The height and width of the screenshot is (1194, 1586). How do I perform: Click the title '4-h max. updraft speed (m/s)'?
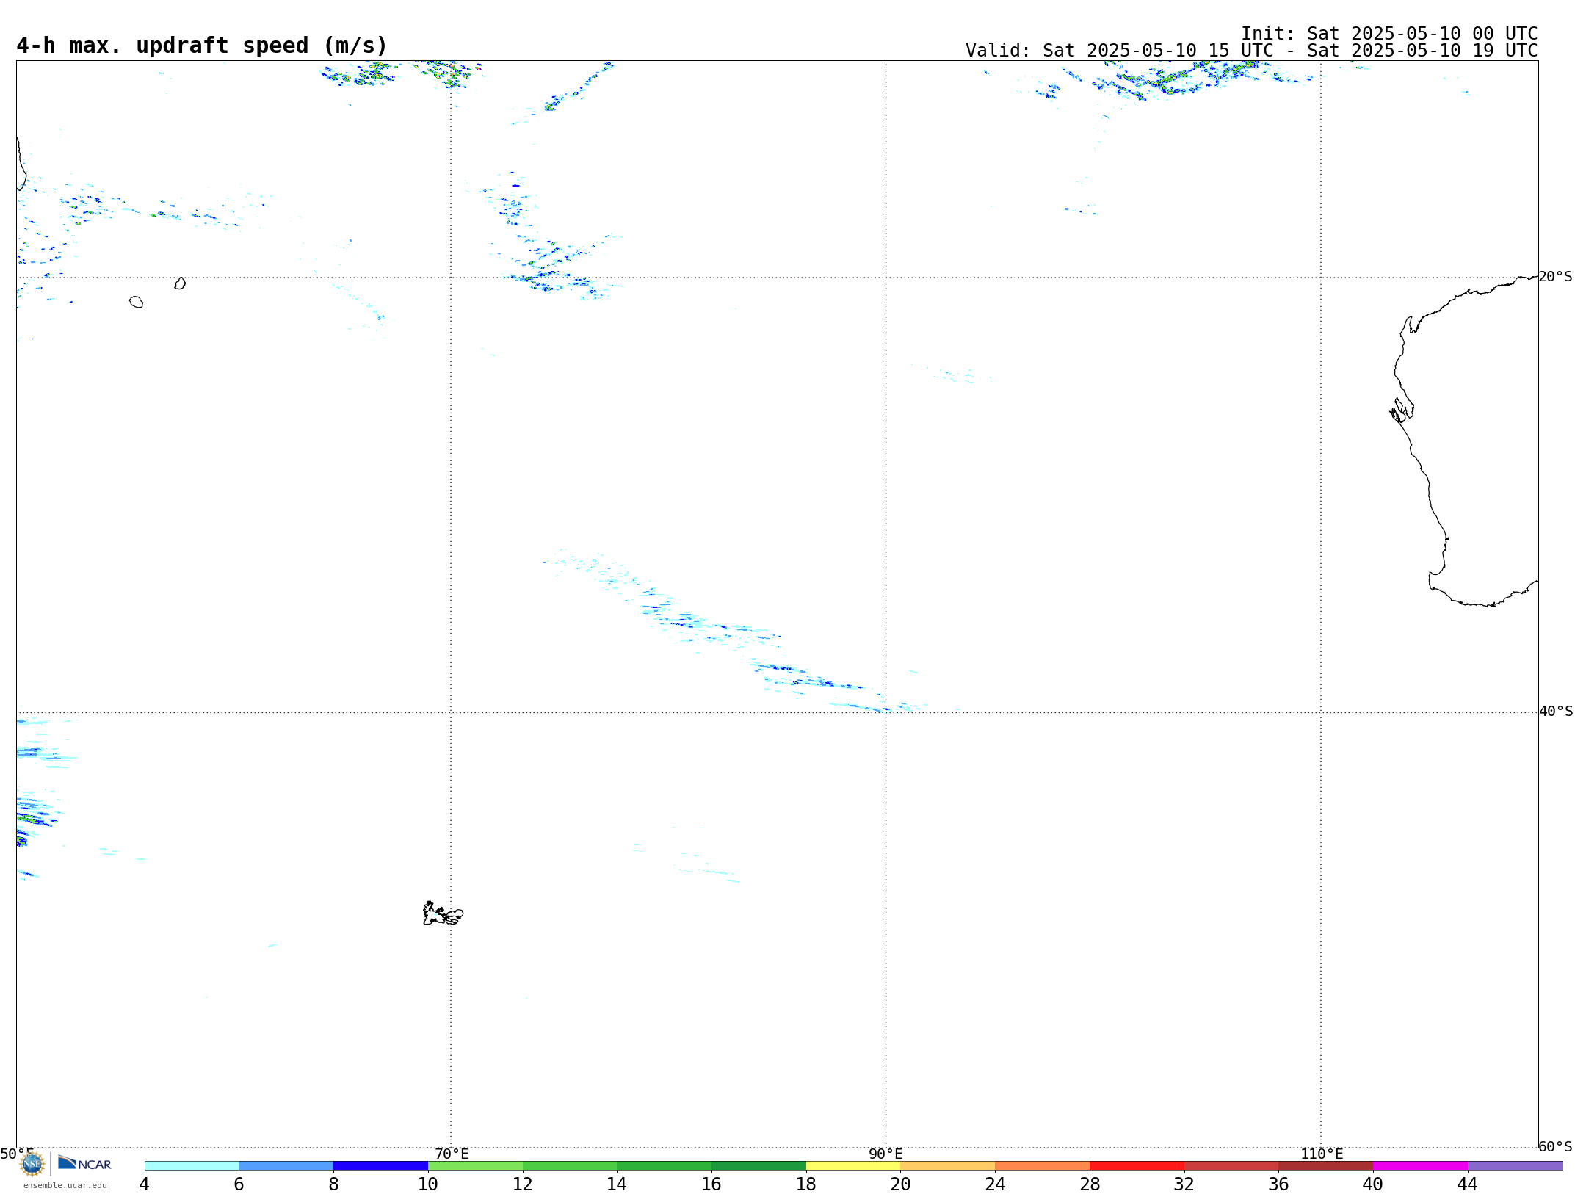coord(202,46)
